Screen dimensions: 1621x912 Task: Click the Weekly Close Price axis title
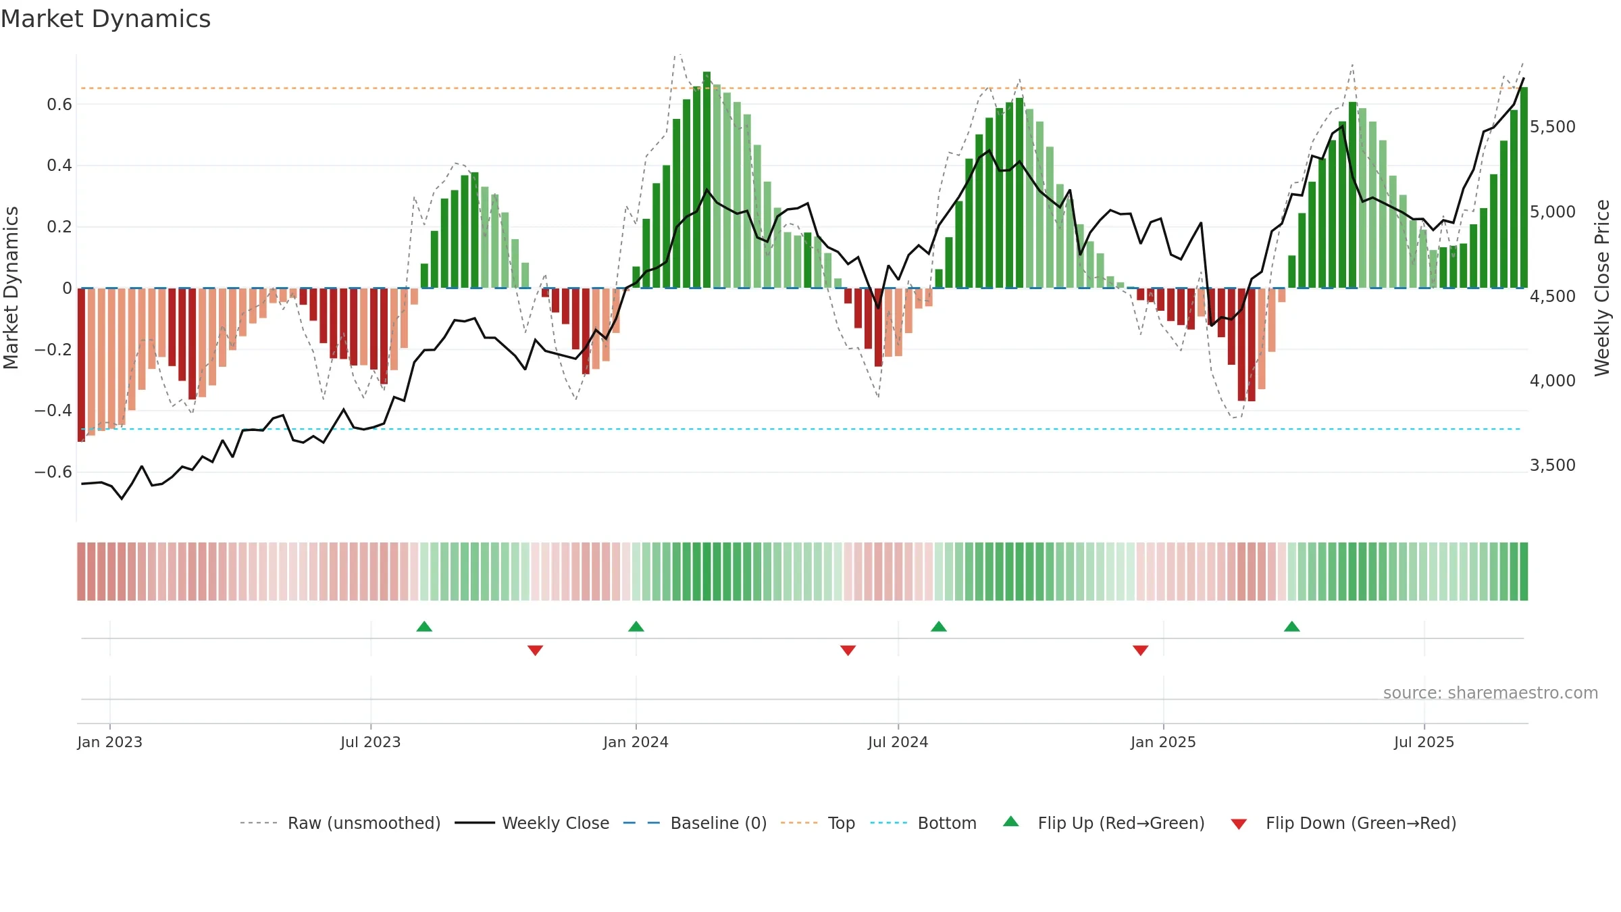(x=1603, y=288)
